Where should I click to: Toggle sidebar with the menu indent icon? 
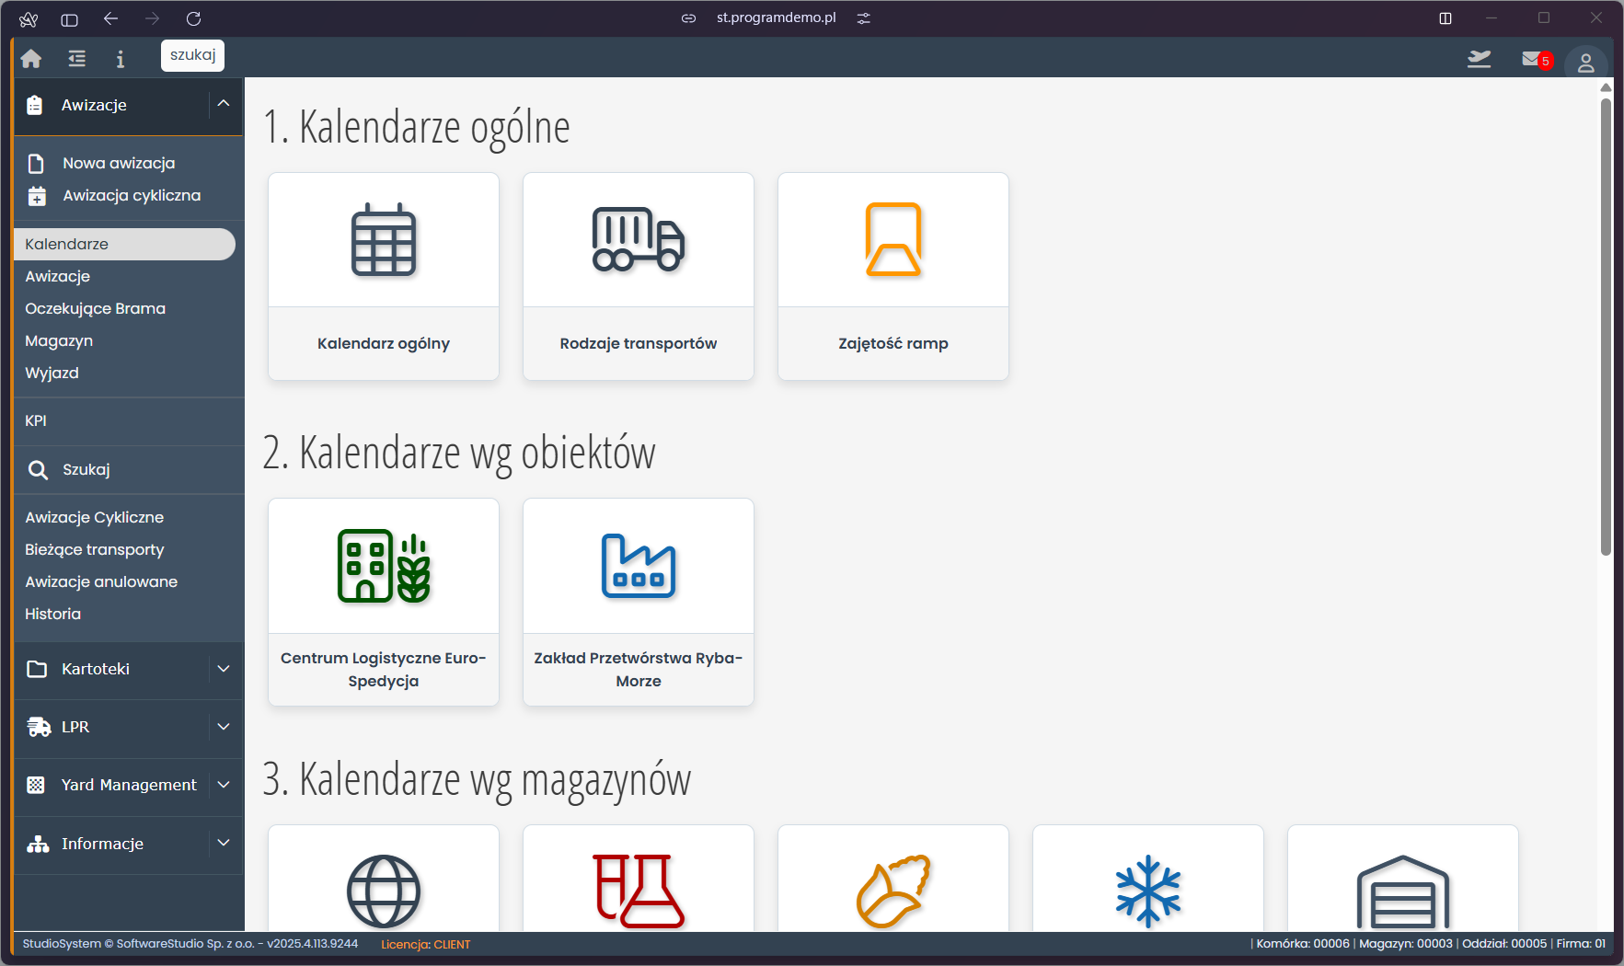click(x=76, y=59)
